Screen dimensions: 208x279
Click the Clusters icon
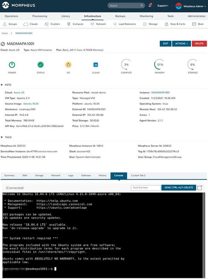pyautogui.click(x=47, y=24)
